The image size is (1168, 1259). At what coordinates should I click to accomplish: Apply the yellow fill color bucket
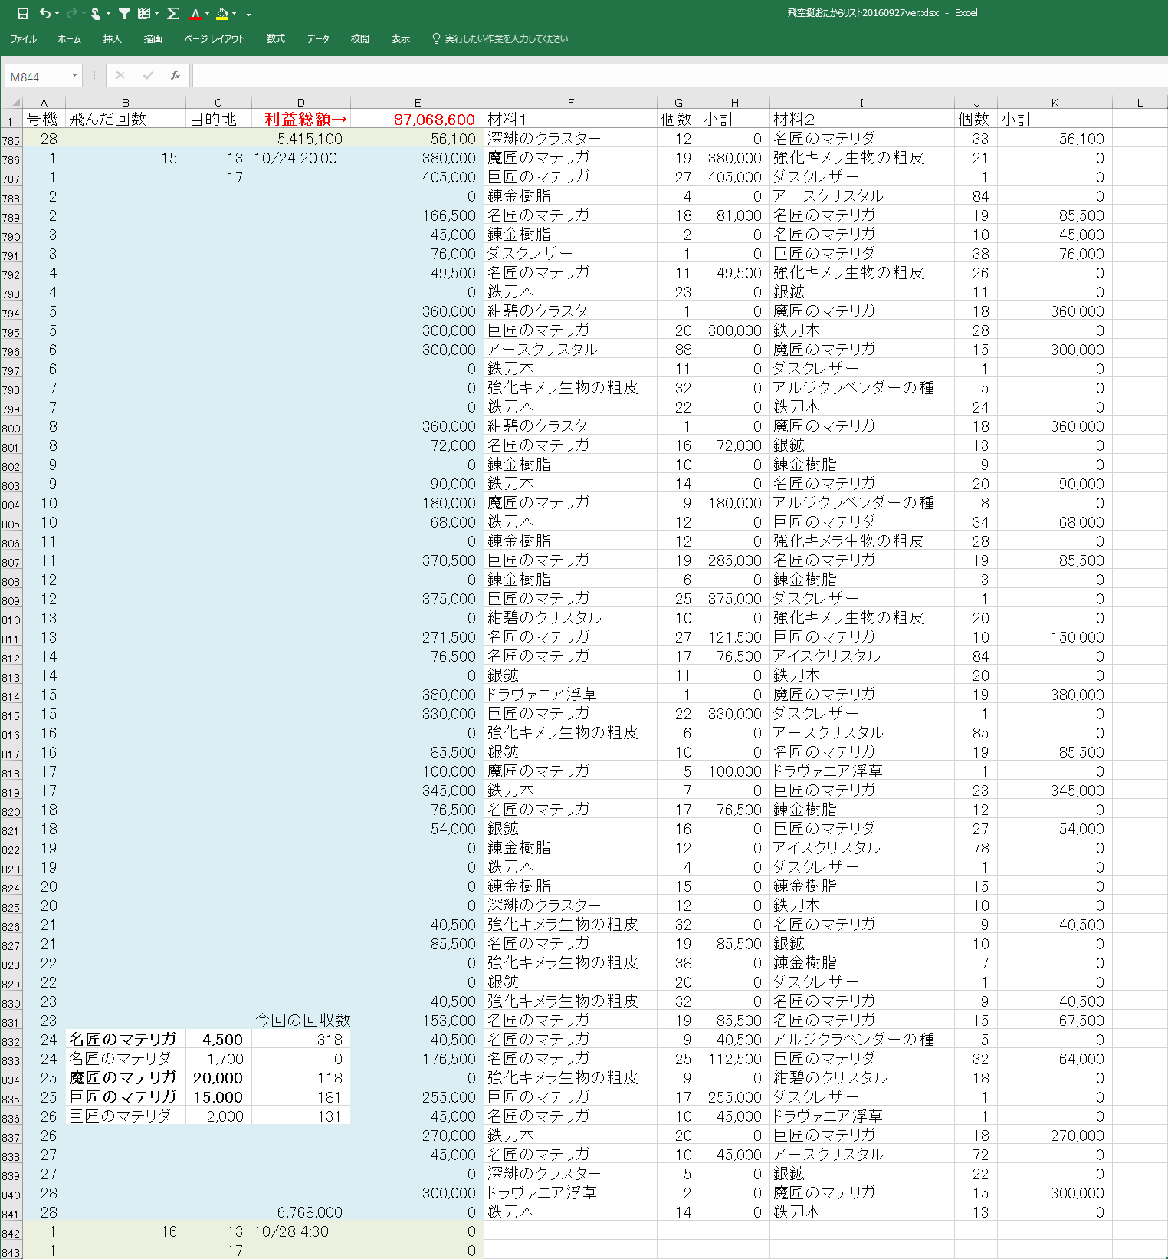[x=221, y=14]
